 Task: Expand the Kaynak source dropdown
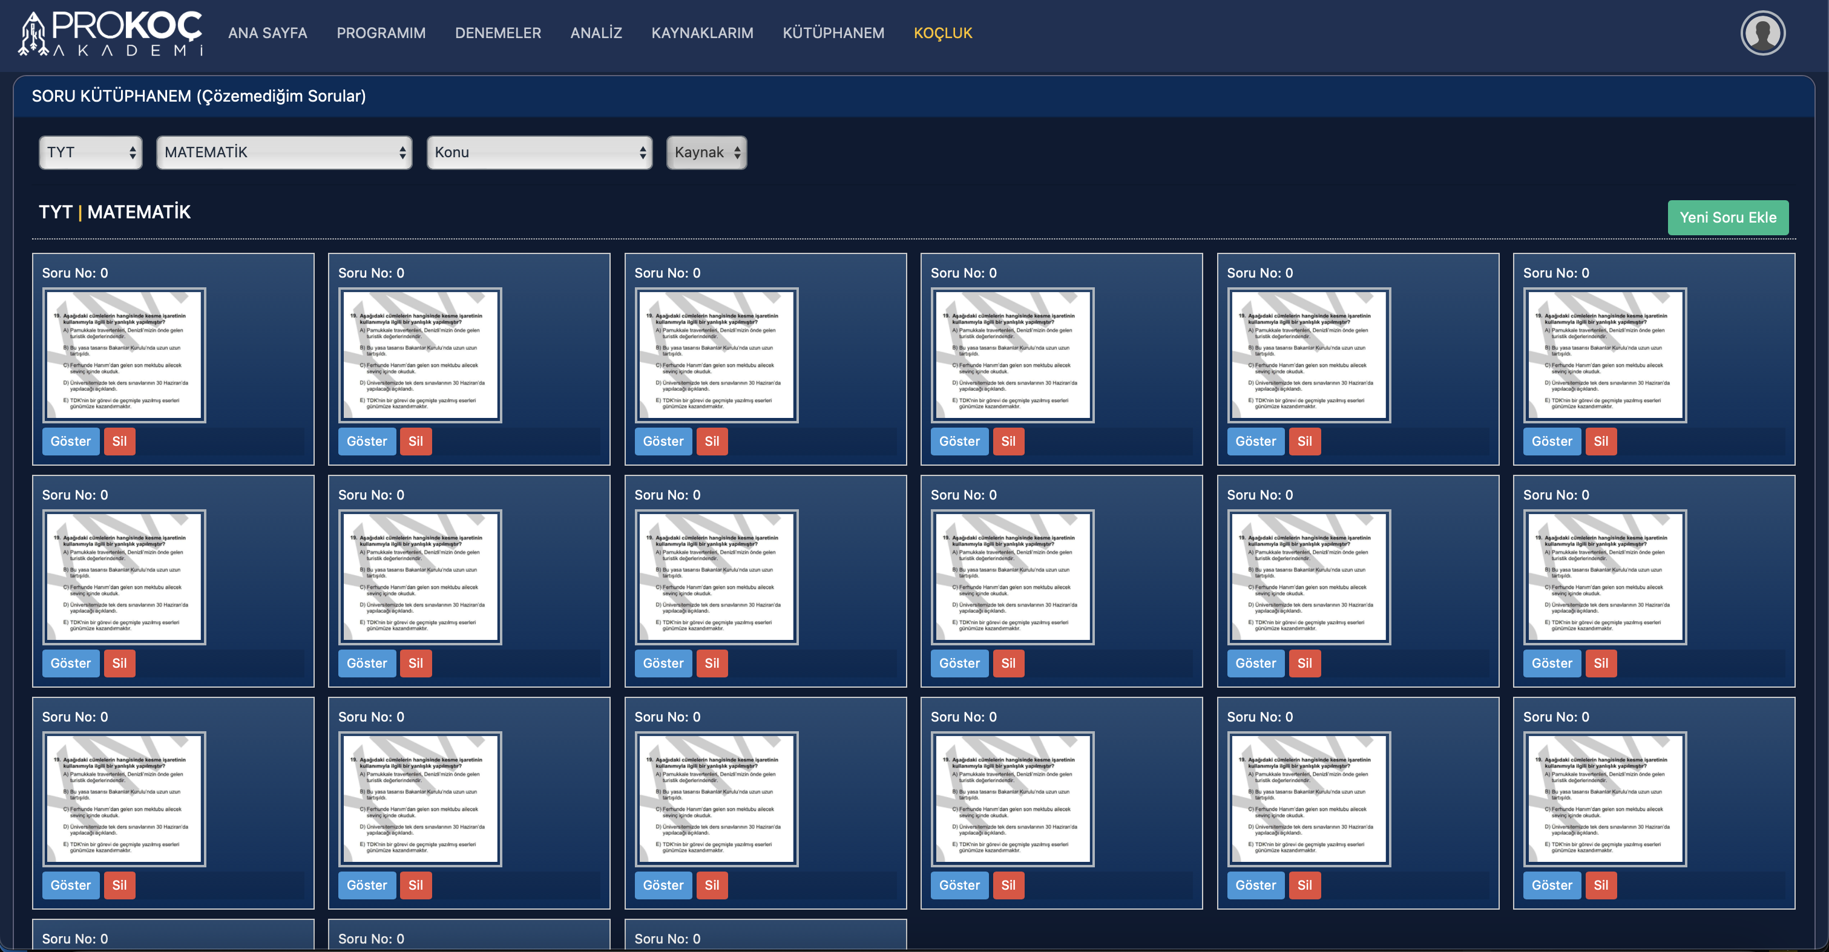706,152
